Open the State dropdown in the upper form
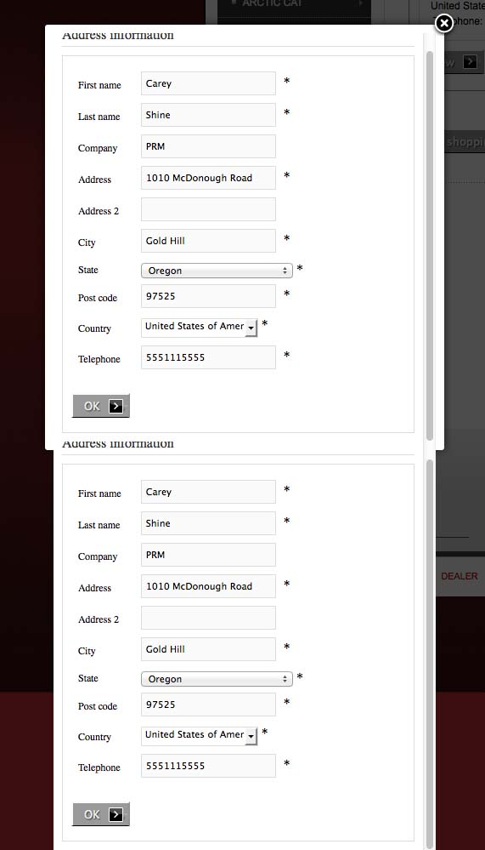Viewport: 485px width, 850px height. click(217, 271)
